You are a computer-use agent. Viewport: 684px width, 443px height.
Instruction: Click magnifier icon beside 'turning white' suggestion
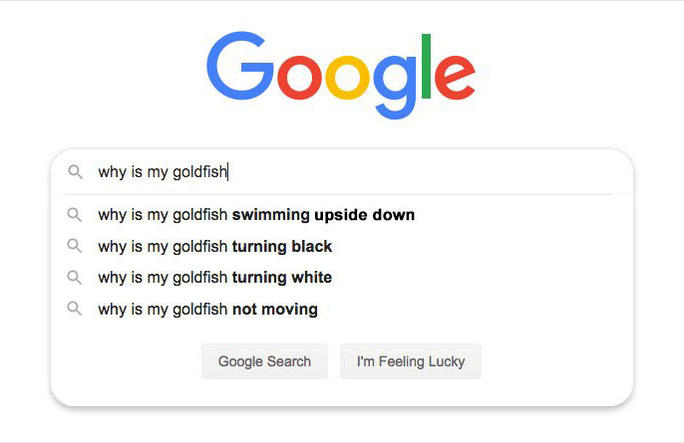click(x=74, y=278)
